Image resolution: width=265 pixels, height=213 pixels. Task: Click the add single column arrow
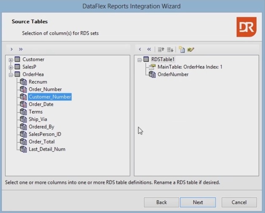pos(12,49)
